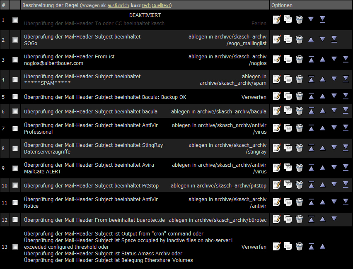This screenshot has width=353, height=269.
Task: Edit rule 1 (deactivated Ferien rule)
Action: coord(277,19)
